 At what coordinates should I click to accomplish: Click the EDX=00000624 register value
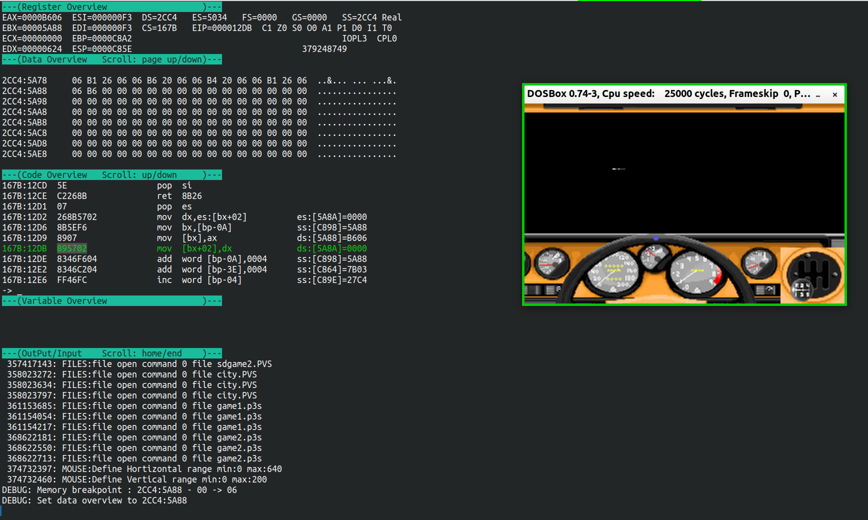(32, 49)
